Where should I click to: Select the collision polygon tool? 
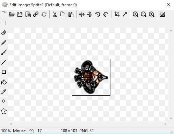[x=4, y=111]
